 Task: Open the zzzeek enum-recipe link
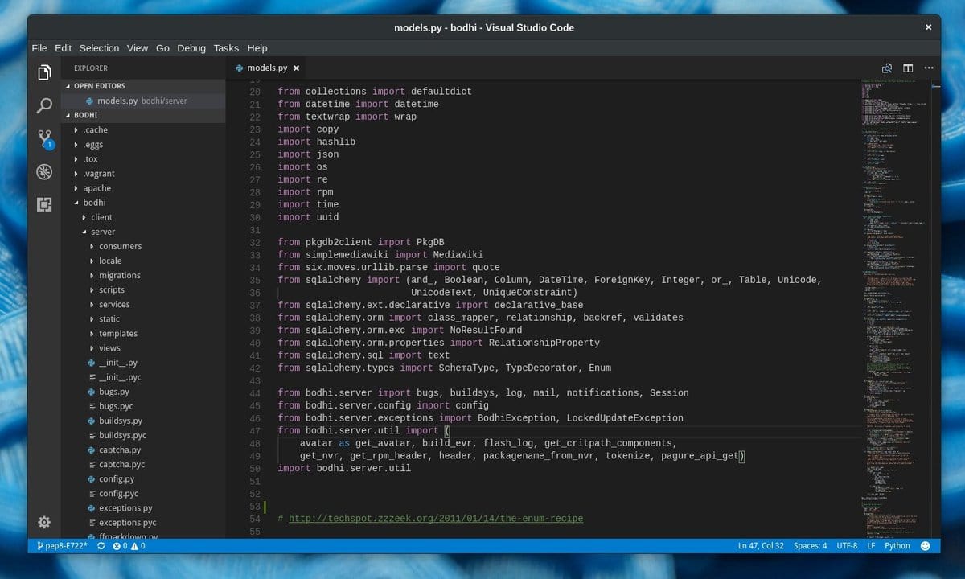(x=434, y=518)
